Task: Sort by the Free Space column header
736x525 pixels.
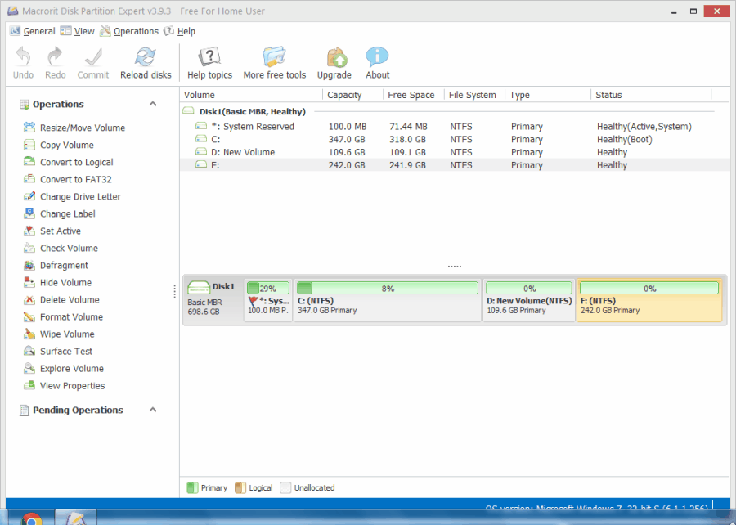Action: point(414,95)
